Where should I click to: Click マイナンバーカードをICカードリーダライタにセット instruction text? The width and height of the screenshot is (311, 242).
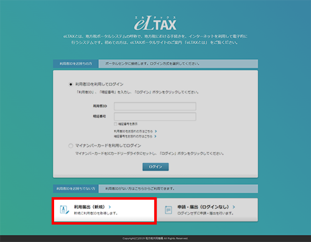tap(149, 154)
